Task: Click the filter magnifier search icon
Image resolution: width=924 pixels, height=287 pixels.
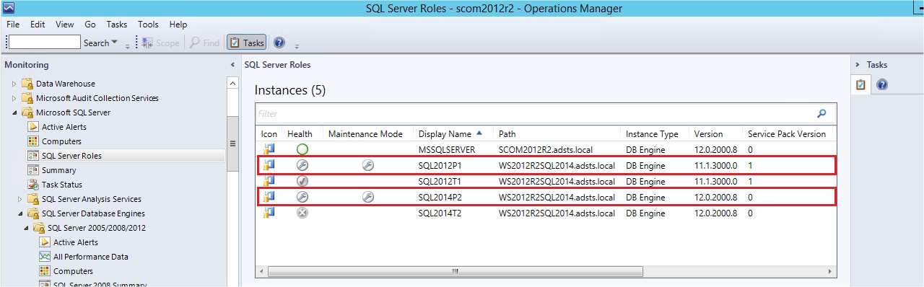Action: [x=821, y=113]
